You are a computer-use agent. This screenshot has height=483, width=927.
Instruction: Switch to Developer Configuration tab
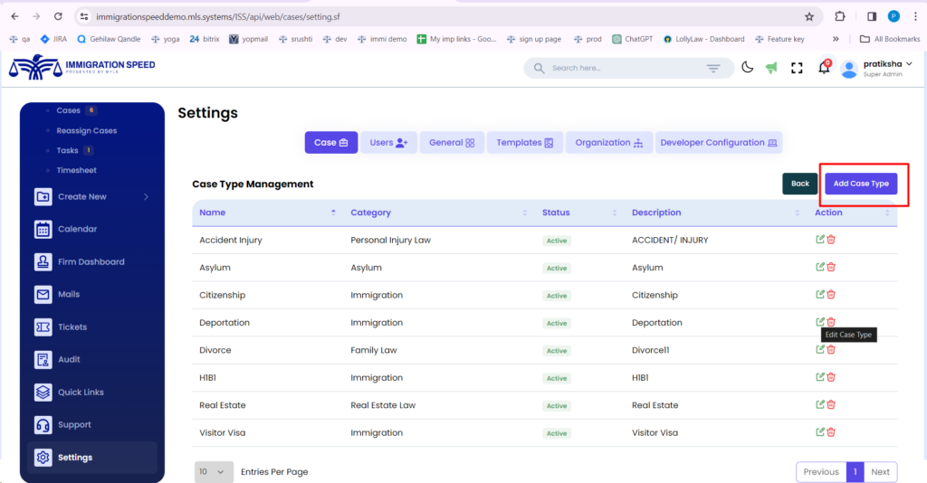(x=718, y=142)
